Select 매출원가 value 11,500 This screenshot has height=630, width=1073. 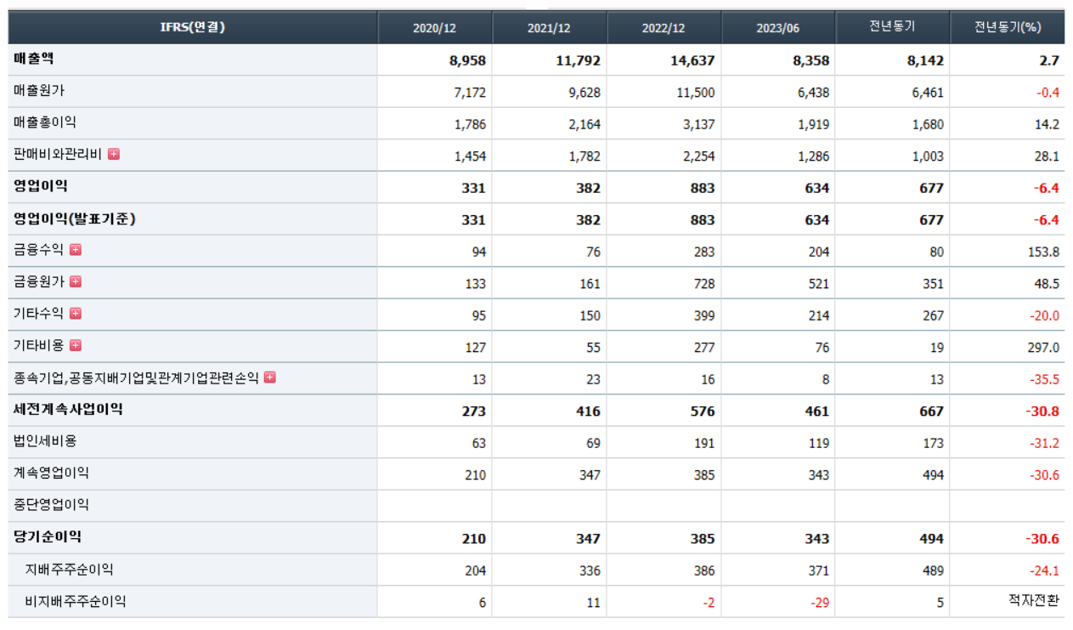(694, 93)
